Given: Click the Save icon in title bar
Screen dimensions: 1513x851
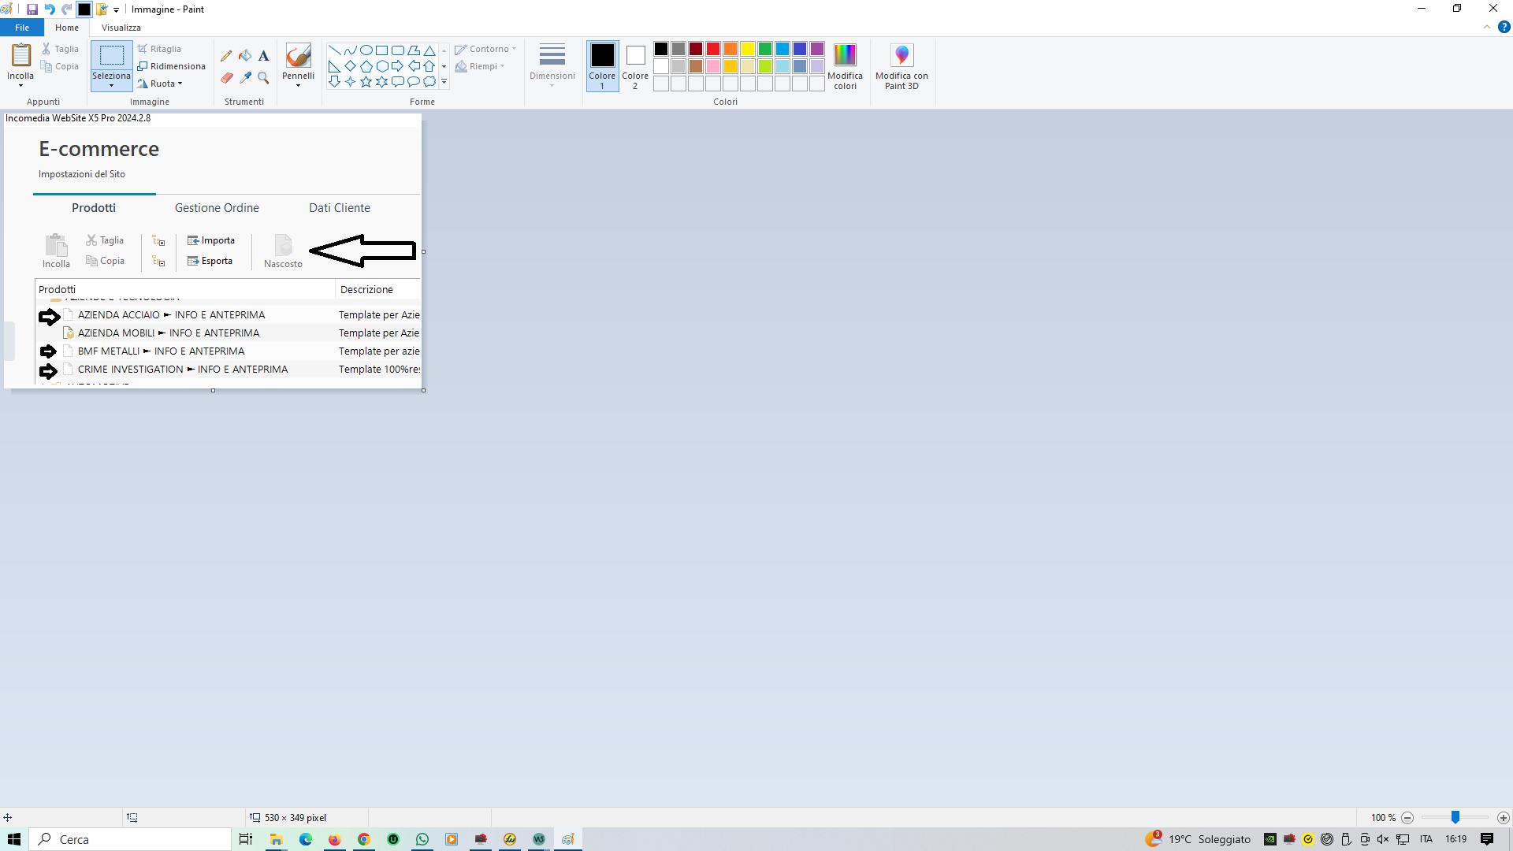Looking at the screenshot, I should click(32, 9).
